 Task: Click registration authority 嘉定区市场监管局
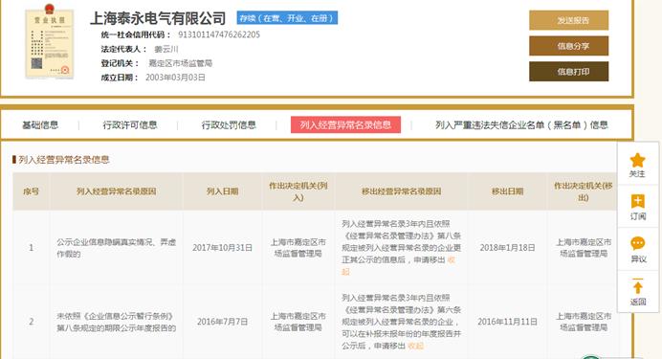point(180,63)
